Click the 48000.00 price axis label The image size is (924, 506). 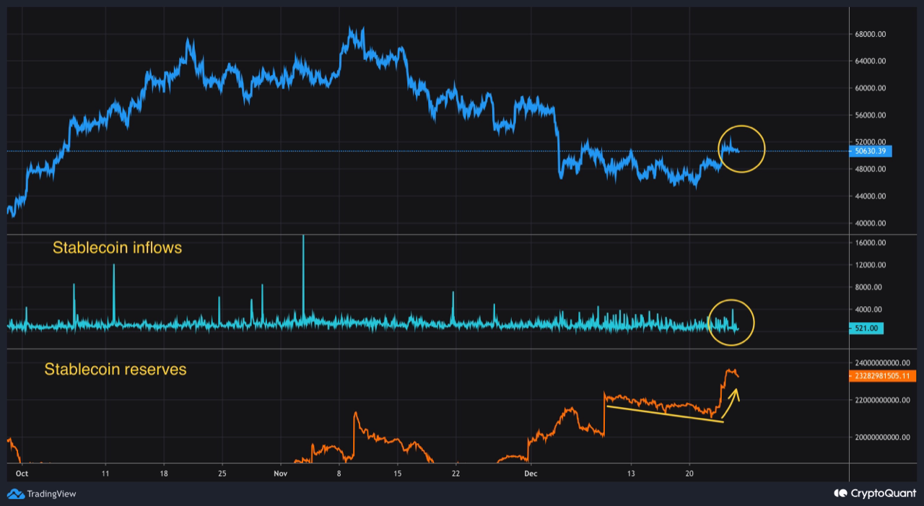click(x=871, y=170)
